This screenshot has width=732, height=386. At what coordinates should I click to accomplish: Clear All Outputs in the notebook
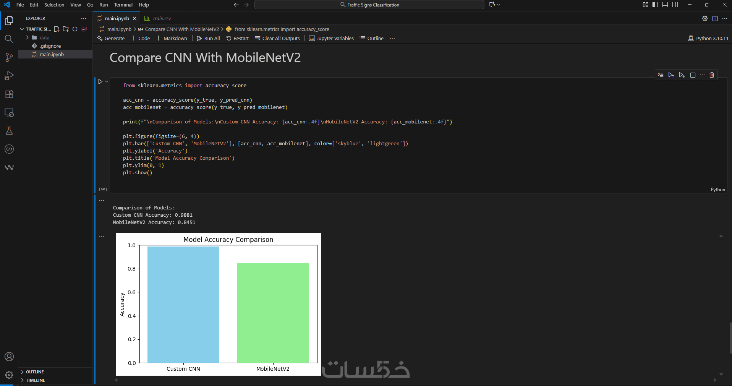coord(277,38)
